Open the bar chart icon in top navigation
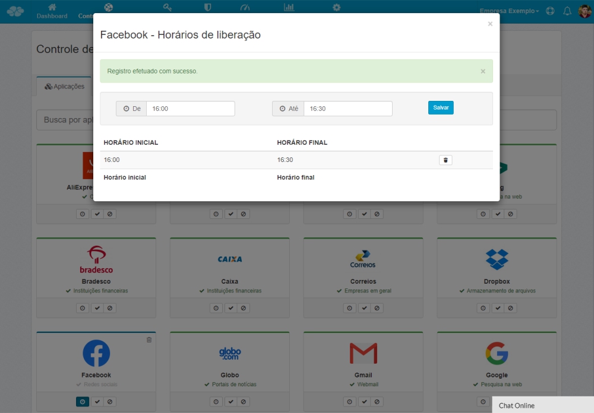 (x=289, y=7)
